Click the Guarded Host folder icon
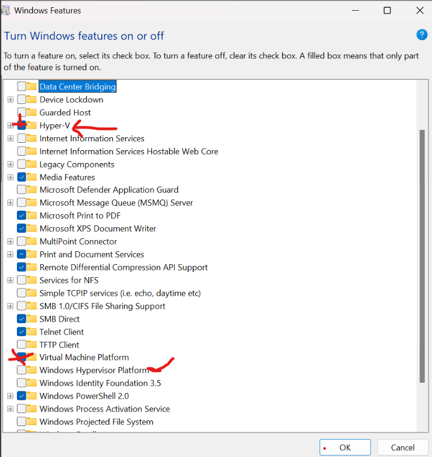 [x=31, y=112]
